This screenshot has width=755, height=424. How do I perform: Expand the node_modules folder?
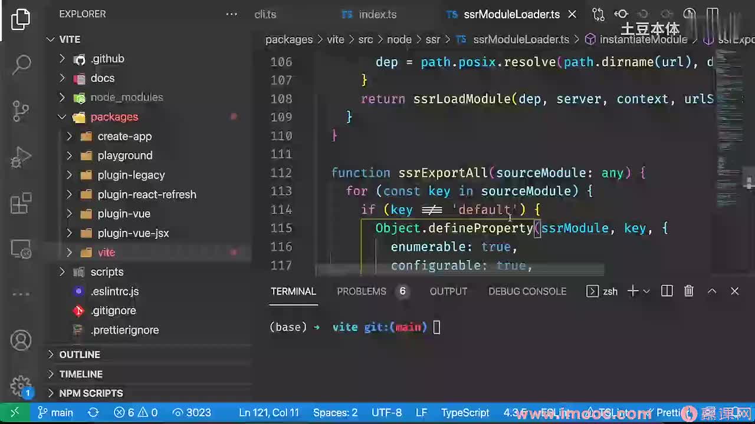click(62, 97)
